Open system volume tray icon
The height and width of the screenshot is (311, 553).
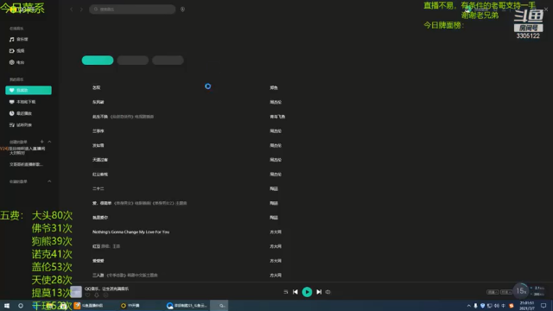[497, 306]
